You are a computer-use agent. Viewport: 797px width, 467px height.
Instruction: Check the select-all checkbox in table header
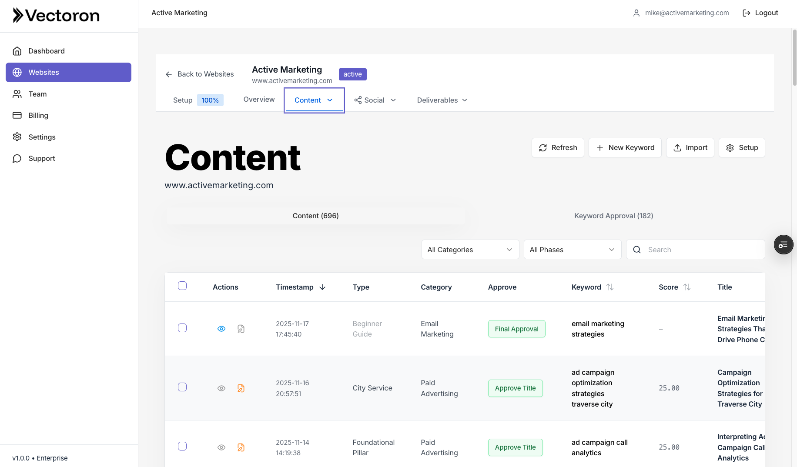coord(182,286)
